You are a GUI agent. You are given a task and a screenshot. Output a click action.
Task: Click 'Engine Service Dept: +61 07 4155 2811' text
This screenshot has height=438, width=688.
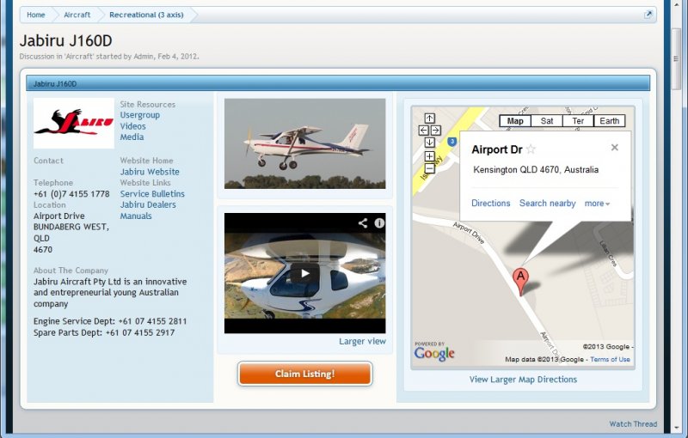coord(110,321)
